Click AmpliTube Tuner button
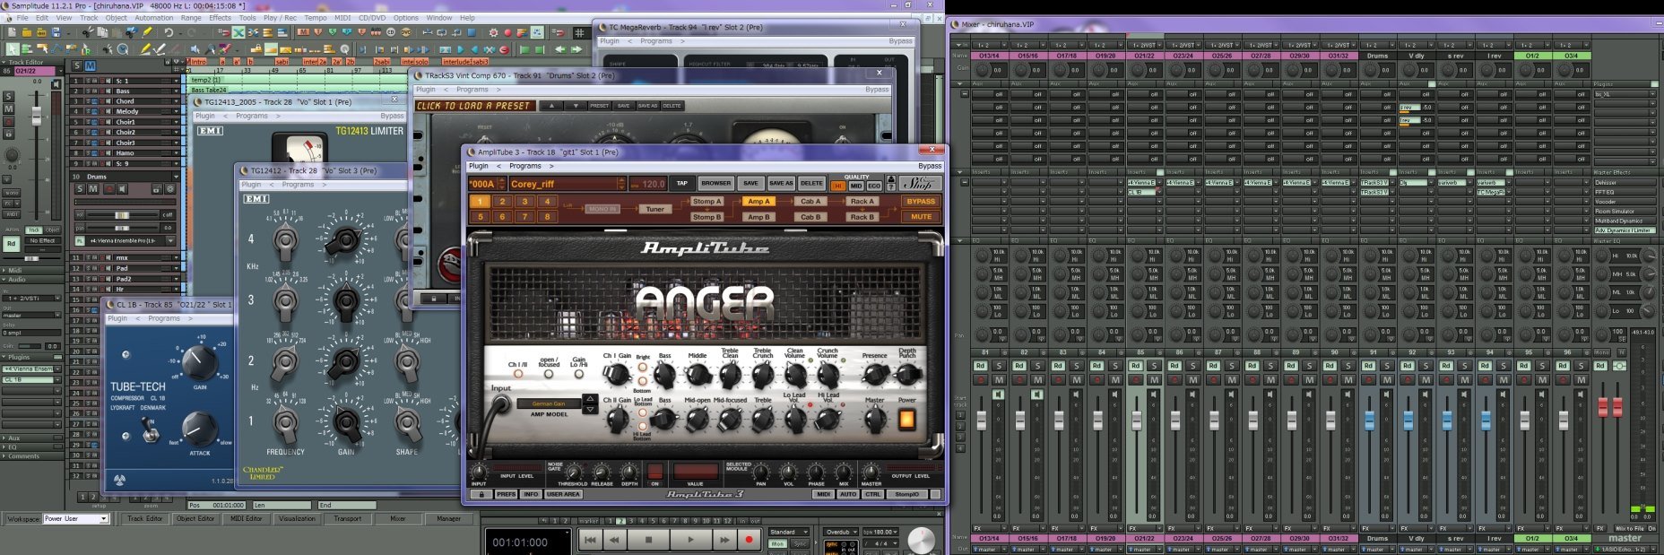Image resolution: width=1664 pixels, height=555 pixels. coord(655,209)
